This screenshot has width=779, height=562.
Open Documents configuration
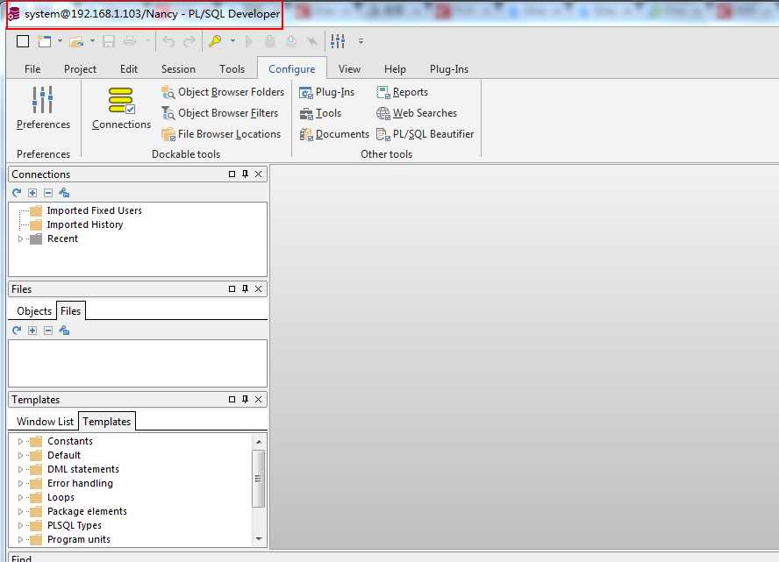click(334, 134)
